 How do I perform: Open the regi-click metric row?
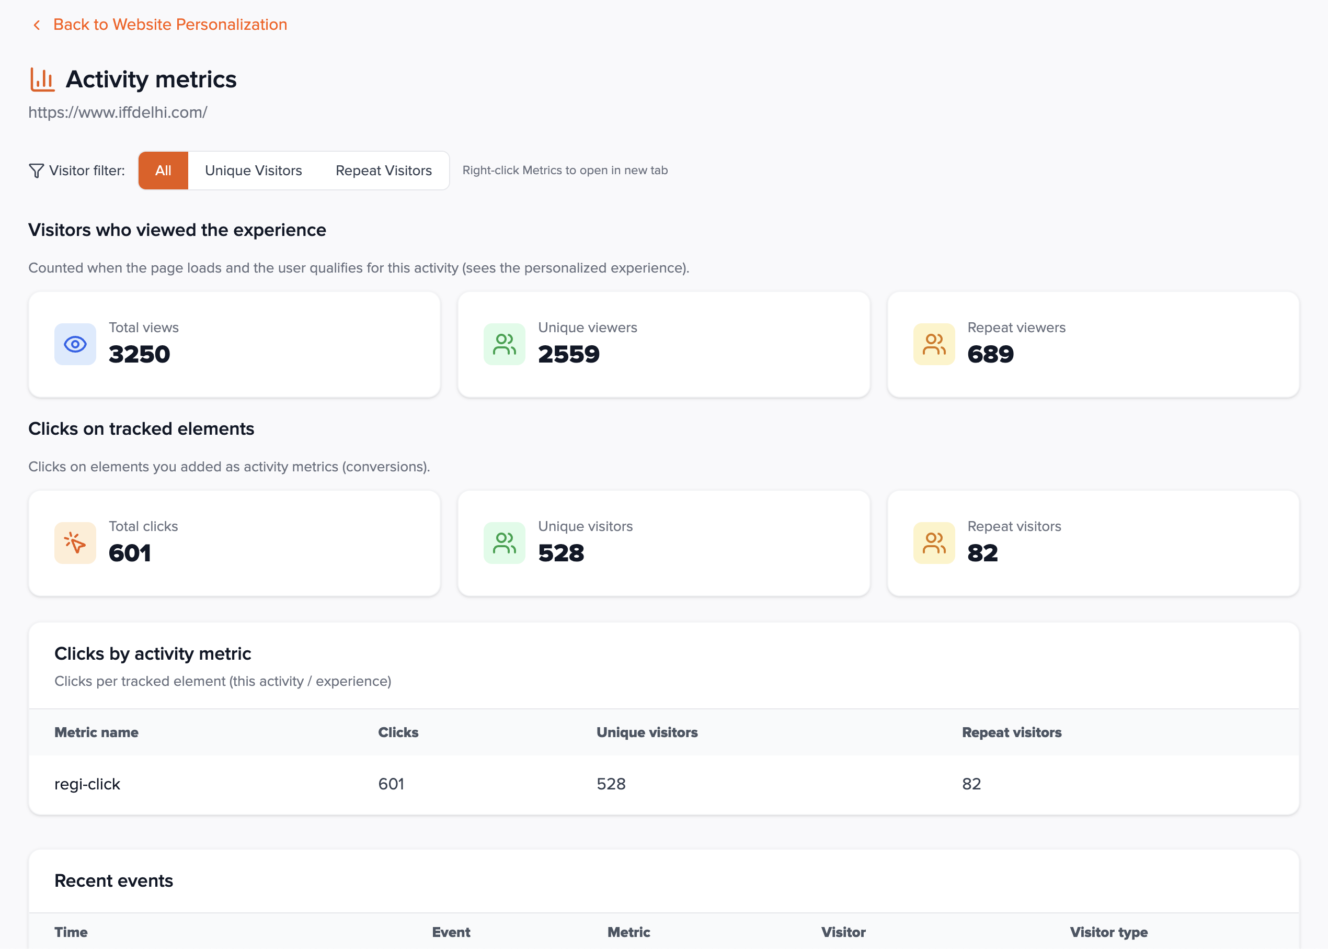click(87, 784)
